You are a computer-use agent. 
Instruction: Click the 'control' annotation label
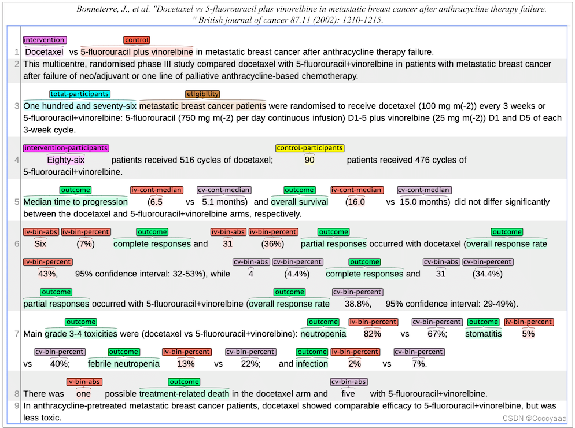(x=137, y=40)
